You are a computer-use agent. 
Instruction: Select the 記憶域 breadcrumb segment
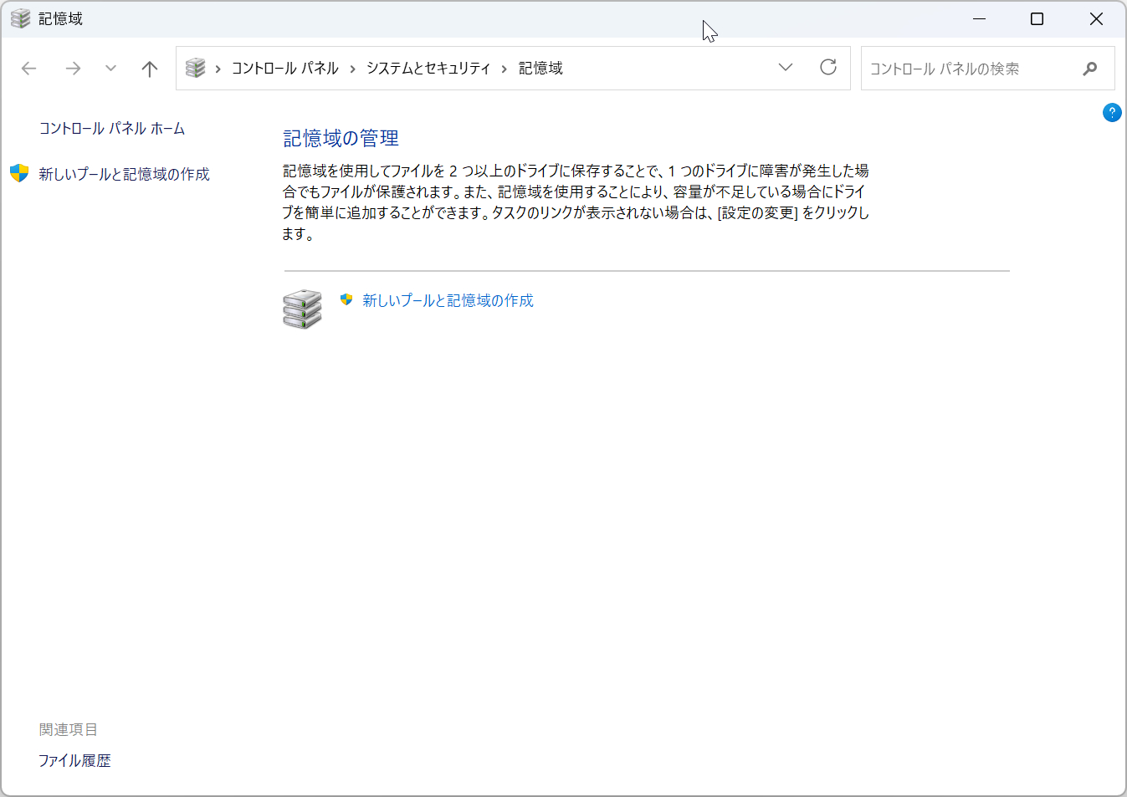pyautogui.click(x=540, y=68)
